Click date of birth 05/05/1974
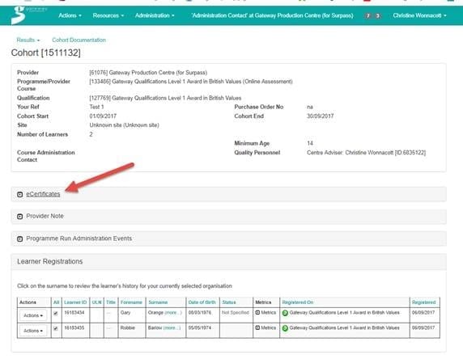Screen dimensions: 463x359 (200, 327)
